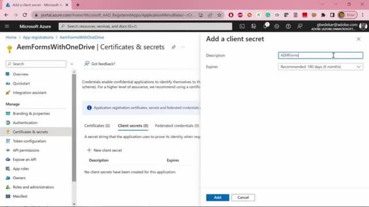The image size is (369, 207).
Task: Open the browser three-dot menu
Action: [x=363, y=15]
